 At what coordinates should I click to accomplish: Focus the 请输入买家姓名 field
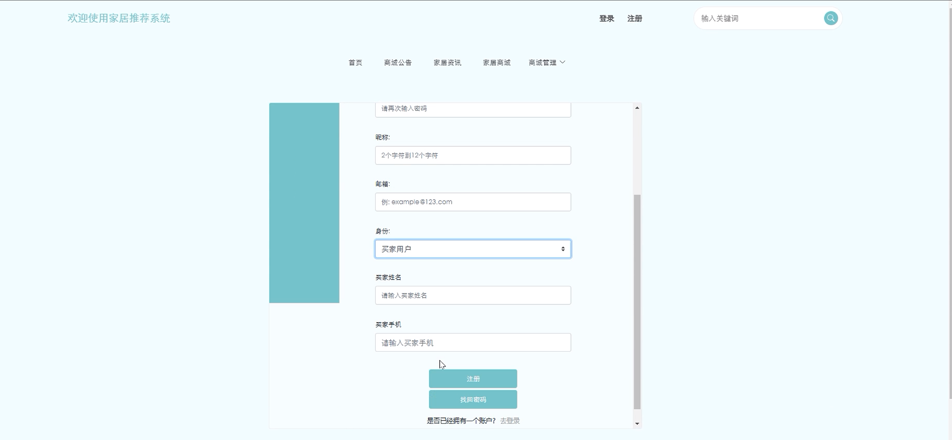point(473,295)
